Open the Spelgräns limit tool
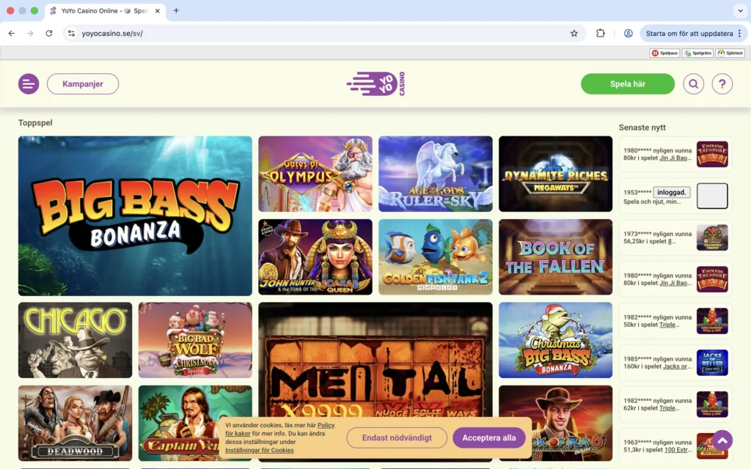The image size is (751, 469). point(697,52)
